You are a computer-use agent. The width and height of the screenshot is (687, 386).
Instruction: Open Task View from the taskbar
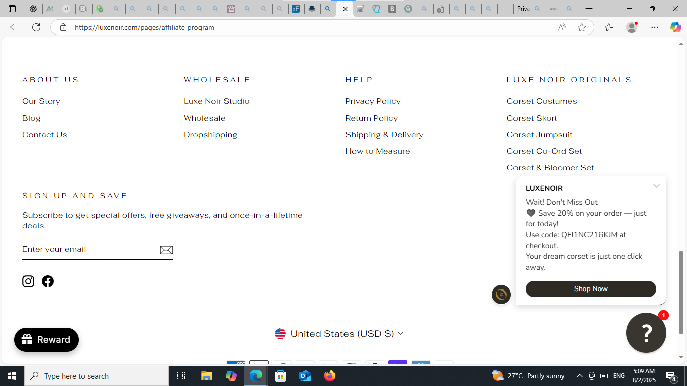[181, 376]
